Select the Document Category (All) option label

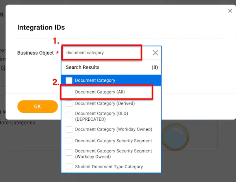point(100,92)
